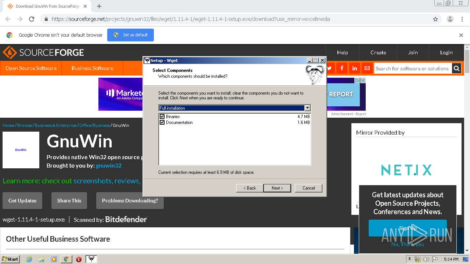Open File Explorer from taskbar
470x264 pixels.
pyautogui.click(x=41, y=259)
